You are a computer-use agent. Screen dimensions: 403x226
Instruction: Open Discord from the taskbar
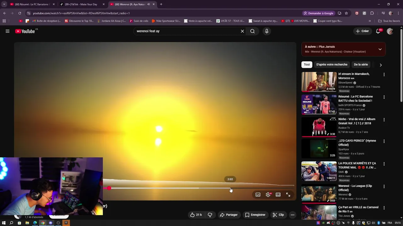pos(50,223)
